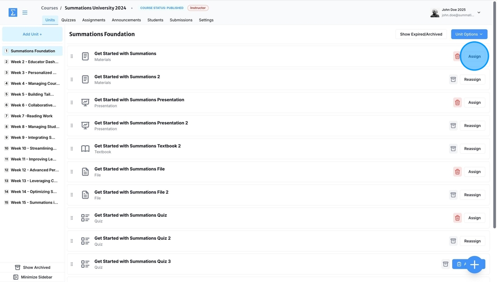Click the textbook open-book icon
This screenshot has width=497, height=282.
(85, 148)
